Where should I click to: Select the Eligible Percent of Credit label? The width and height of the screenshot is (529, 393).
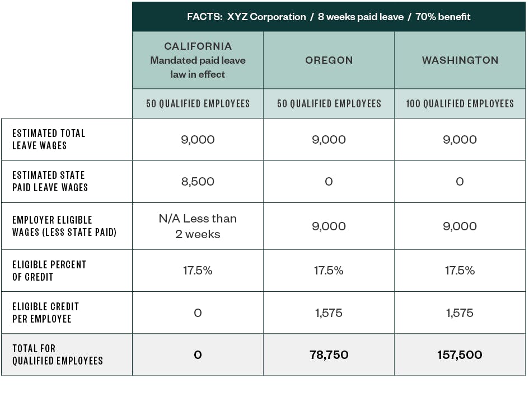[49, 271]
